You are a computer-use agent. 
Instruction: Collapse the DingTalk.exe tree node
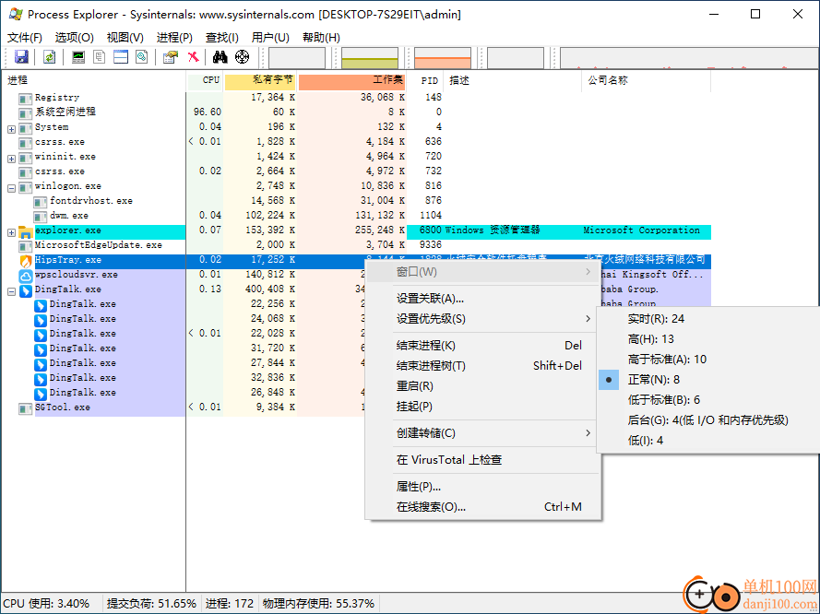tap(11, 291)
